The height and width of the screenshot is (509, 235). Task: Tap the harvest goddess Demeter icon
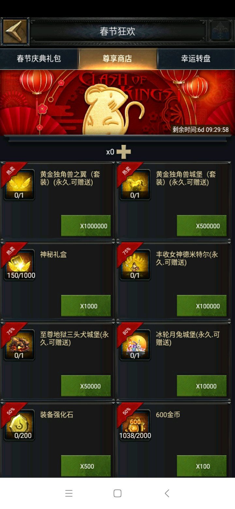(x=135, y=265)
